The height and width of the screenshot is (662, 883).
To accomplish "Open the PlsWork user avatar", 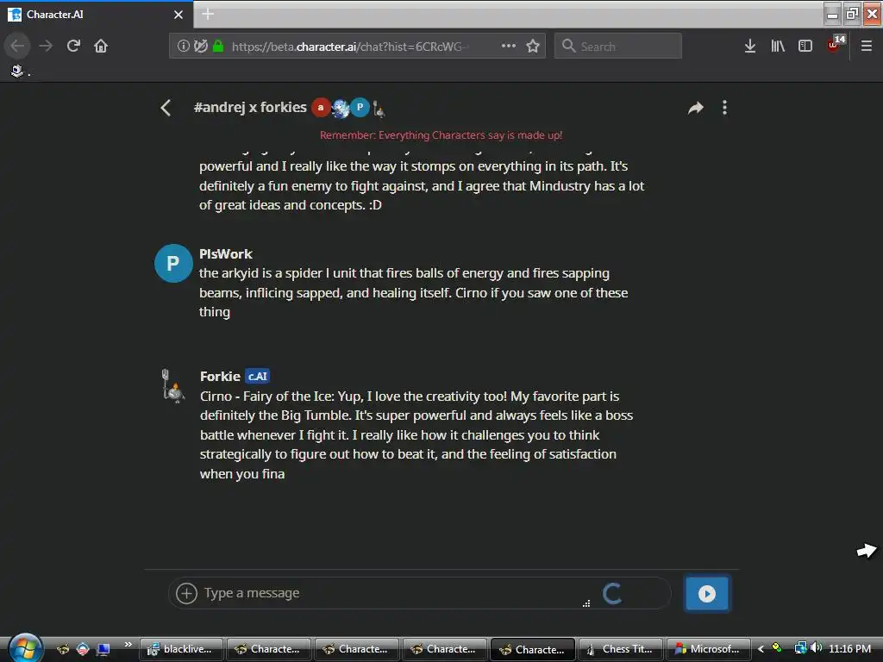I will tap(172, 263).
